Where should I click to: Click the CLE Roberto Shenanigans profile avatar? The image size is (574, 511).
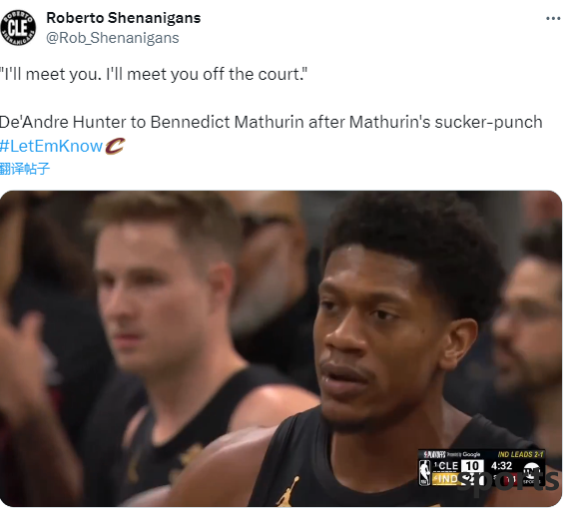pos(18,28)
